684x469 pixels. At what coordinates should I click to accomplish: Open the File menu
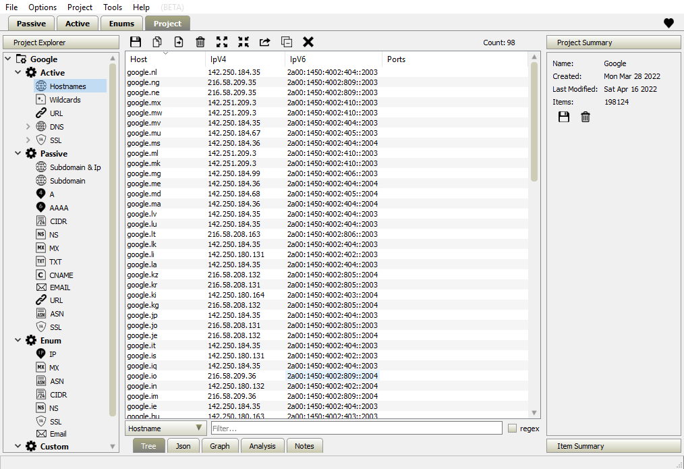[11, 7]
